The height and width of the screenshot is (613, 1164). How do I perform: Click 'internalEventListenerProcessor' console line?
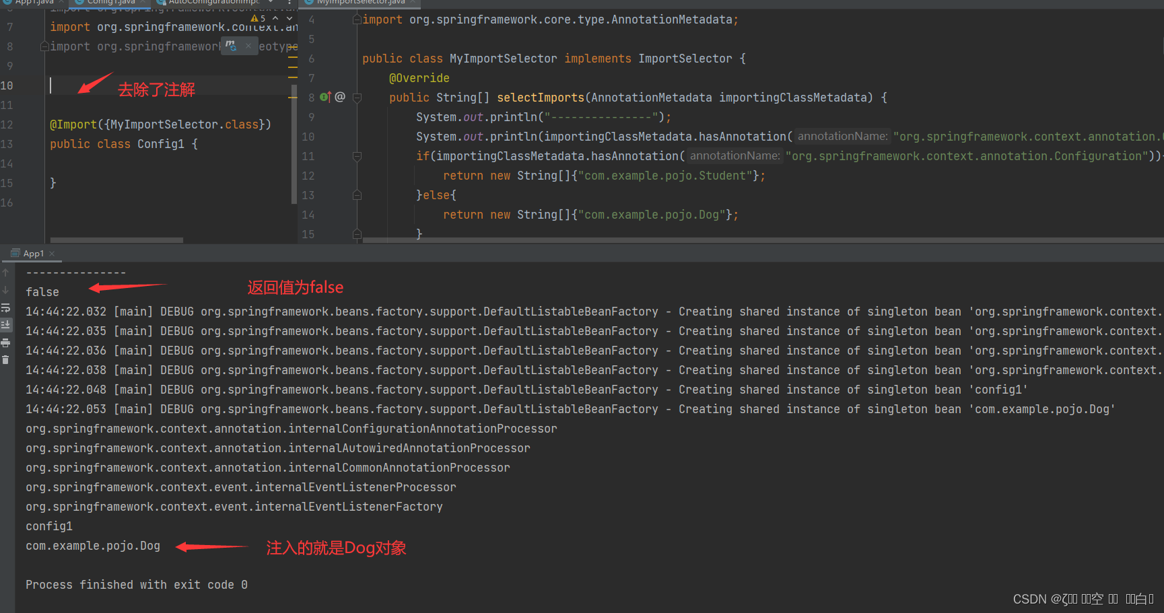[x=241, y=487]
